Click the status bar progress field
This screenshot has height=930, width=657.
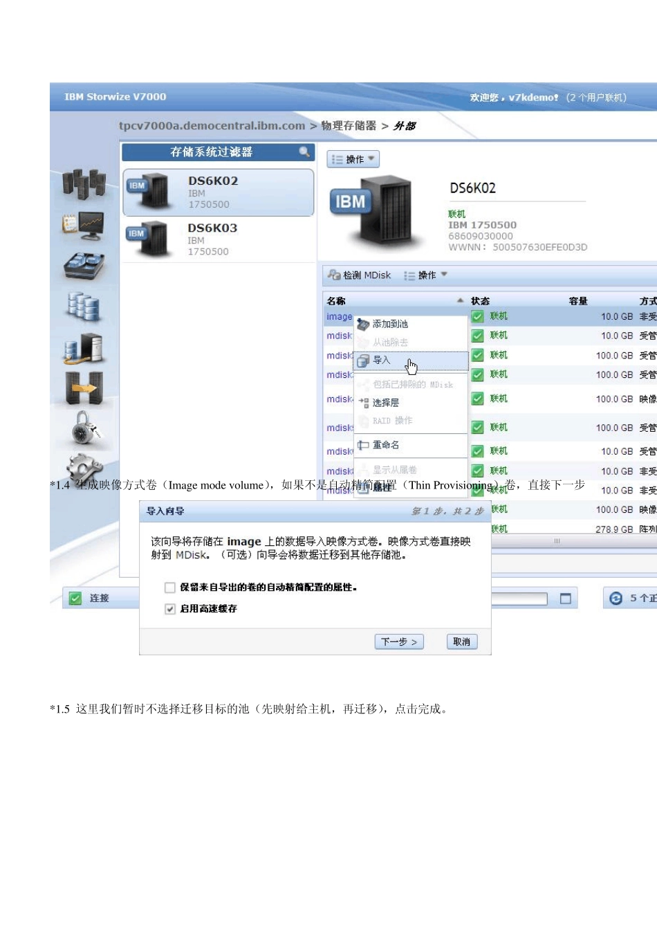(x=519, y=599)
